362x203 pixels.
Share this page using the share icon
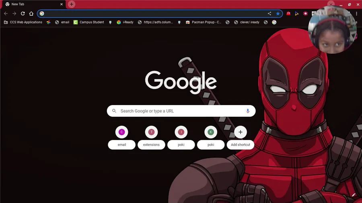point(269,14)
